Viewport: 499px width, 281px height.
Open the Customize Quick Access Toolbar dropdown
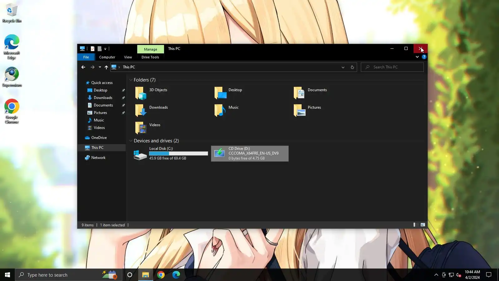coord(105,49)
